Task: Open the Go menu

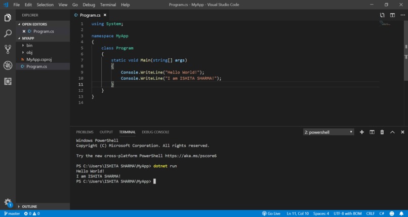Action: coord(75,5)
